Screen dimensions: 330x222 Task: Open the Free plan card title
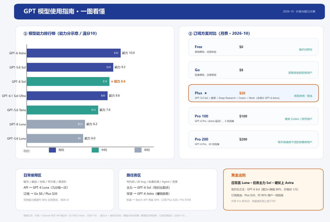tap(198, 47)
